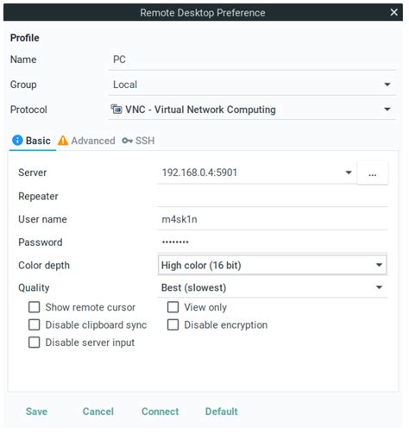This screenshot has width=409, height=434.
Task: Open the Protocol dropdown list
Action: [252, 110]
